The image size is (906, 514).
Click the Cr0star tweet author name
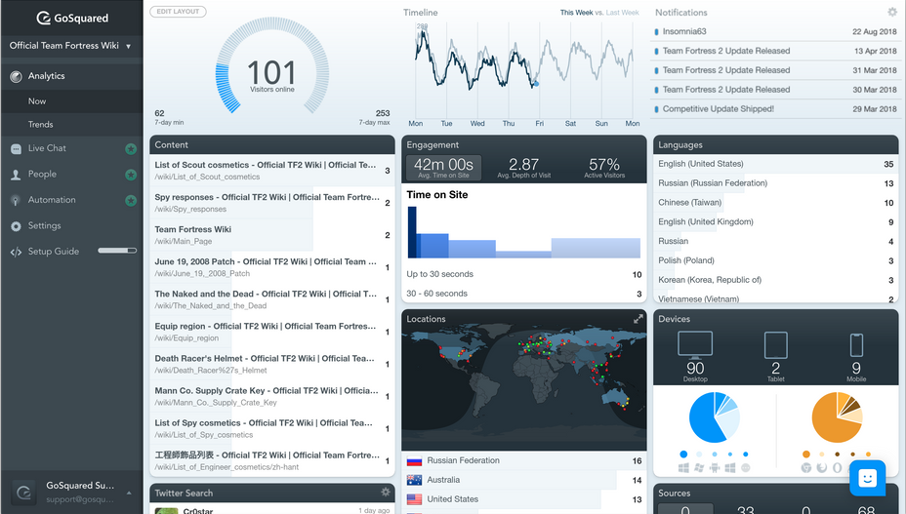click(x=197, y=511)
